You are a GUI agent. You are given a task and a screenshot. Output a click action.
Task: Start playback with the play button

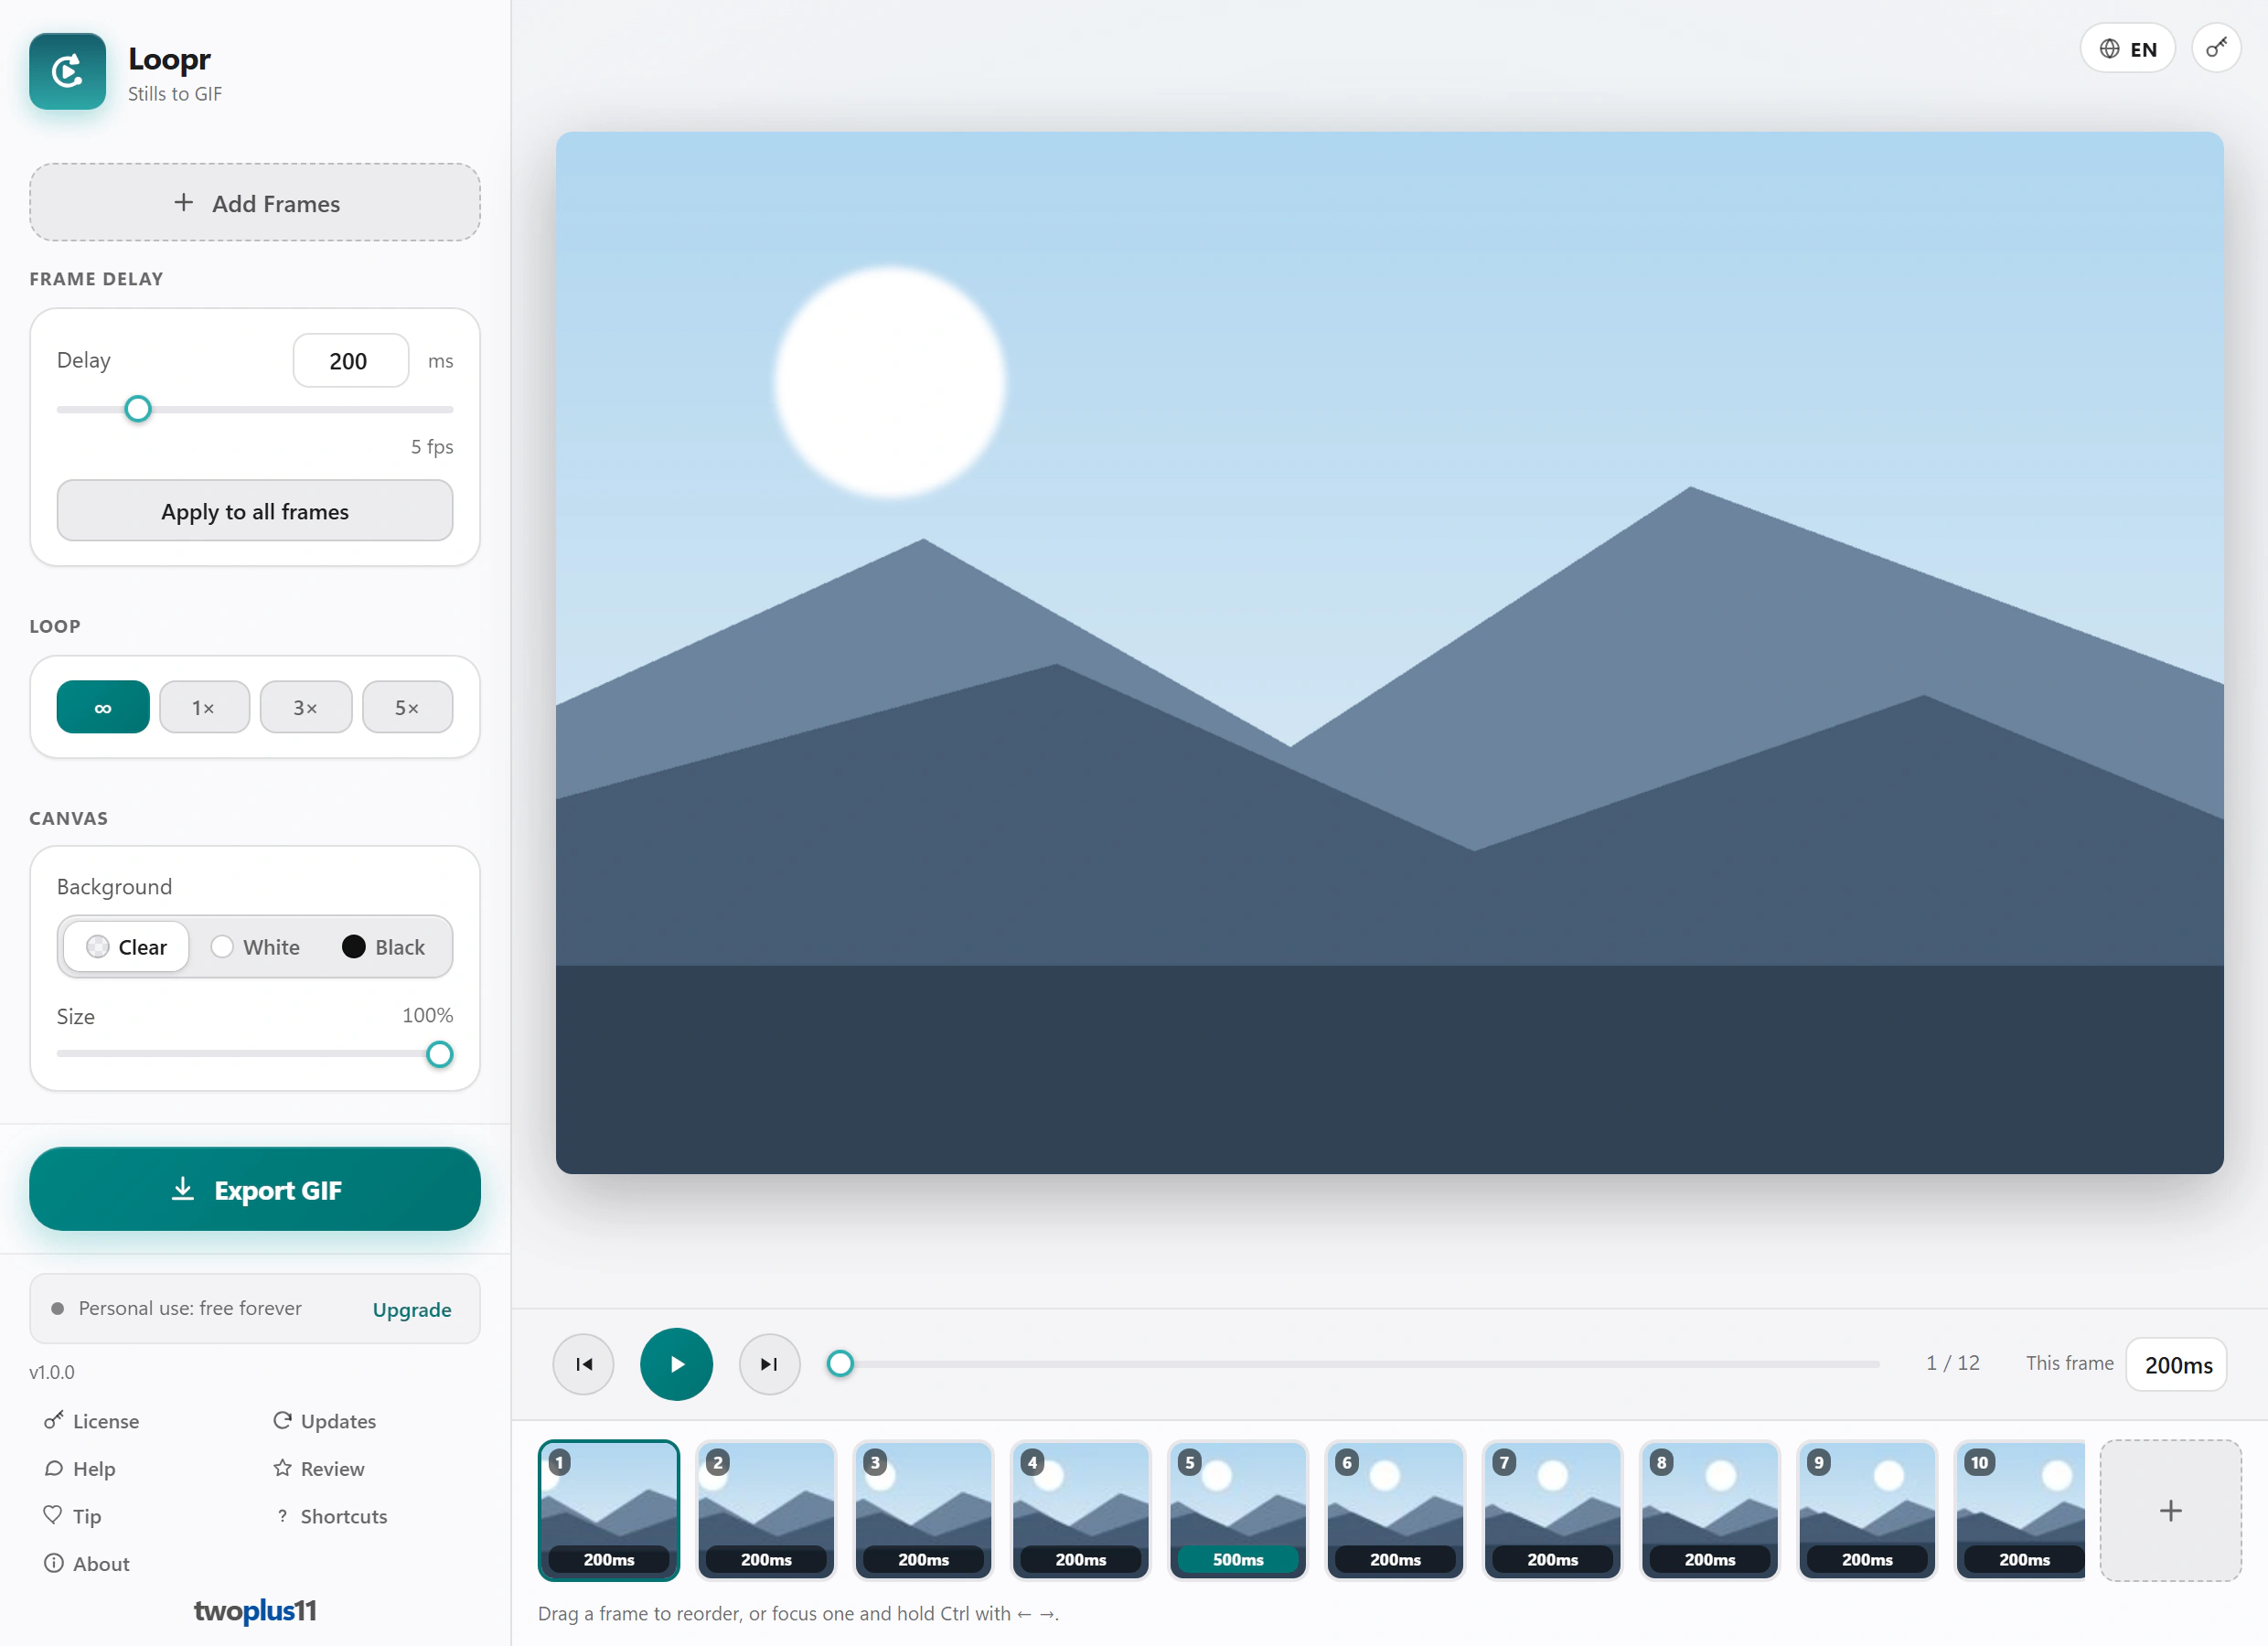(676, 1364)
